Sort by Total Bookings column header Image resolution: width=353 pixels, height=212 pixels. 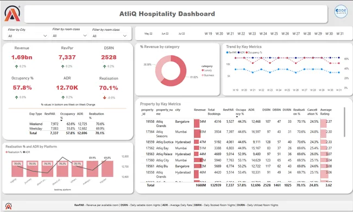click(x=214, y=112)
